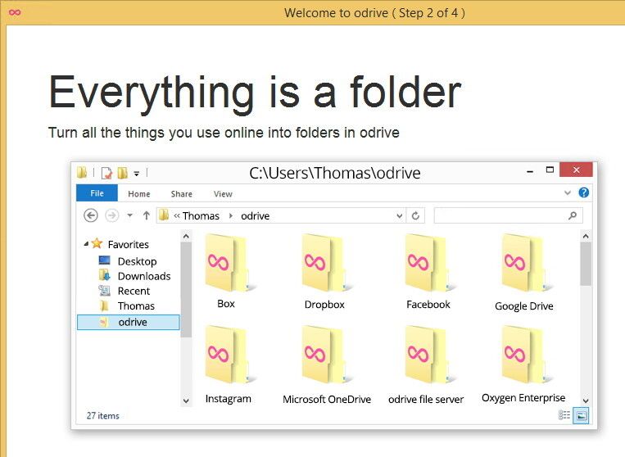Screen dimensions: 625x457
Task: Click navigation pane scroll down arrow
Action: (186, 400)
